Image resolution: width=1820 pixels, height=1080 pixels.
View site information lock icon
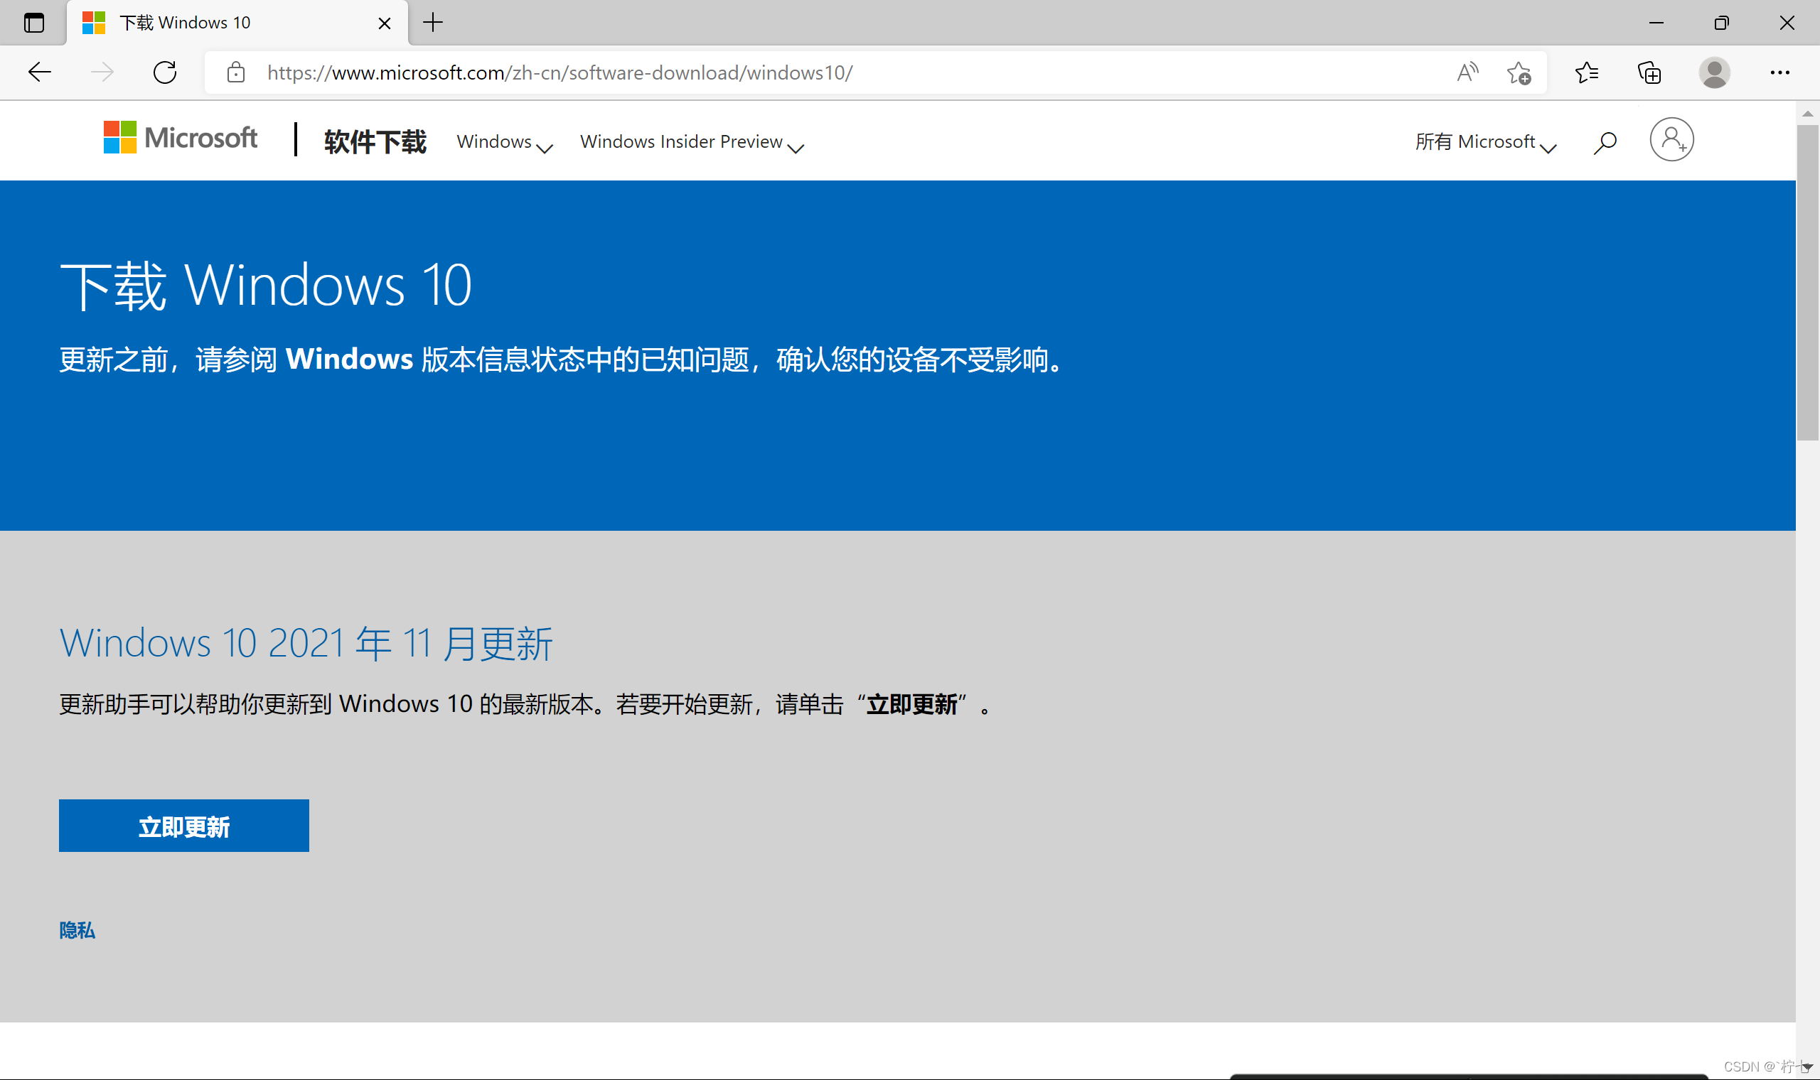tap(236, 72)
